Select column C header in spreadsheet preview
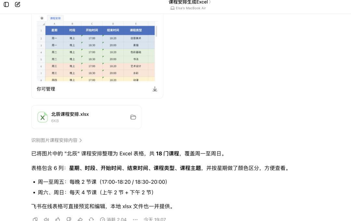This screenshot has width=351, height=221. [x=92, y=24]
